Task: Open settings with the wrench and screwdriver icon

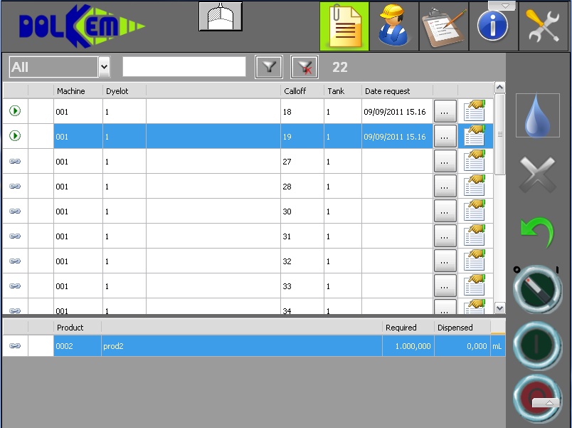Action: (x=543, y=26)
